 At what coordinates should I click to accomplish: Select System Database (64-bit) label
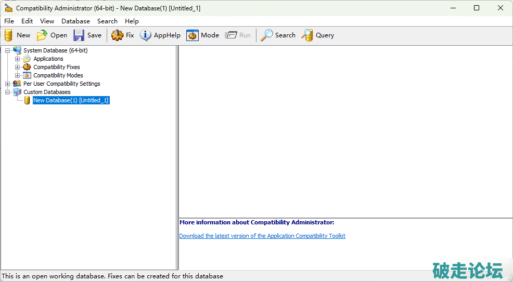56,50
